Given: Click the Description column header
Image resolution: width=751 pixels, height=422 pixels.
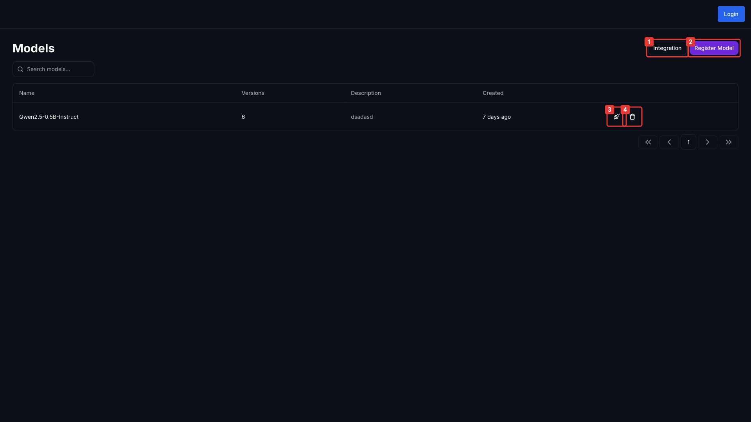Looking at the screenshot, I should coord(365,93).
